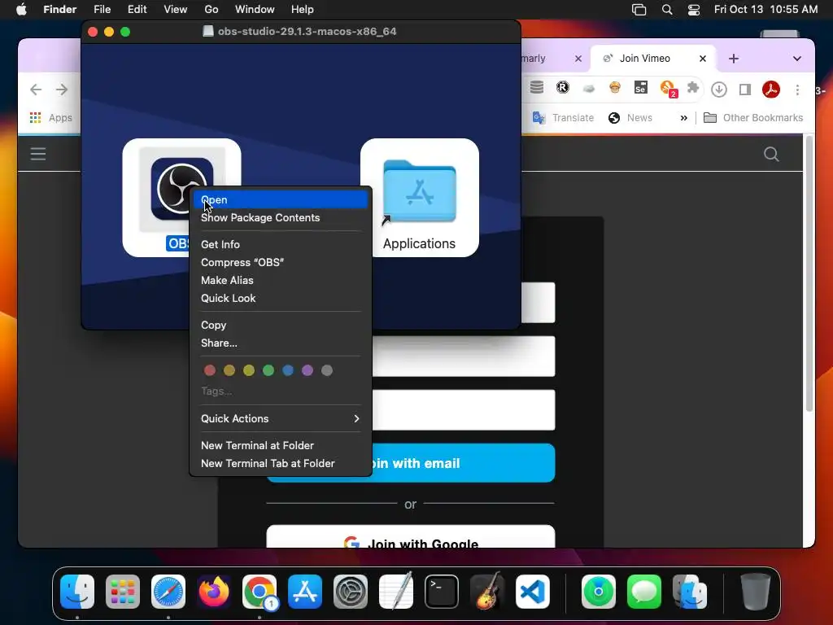Launch Firefox from the Dock
Viewport: 833px width, 625px height.
point(214,592)
